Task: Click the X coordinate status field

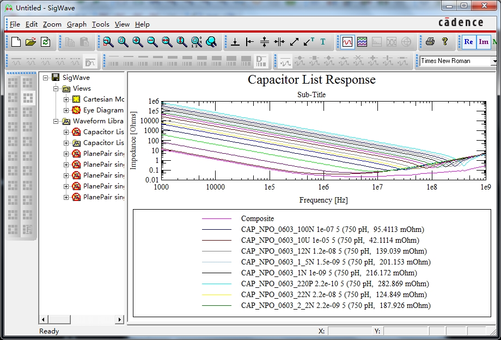Action: (350, 331)
